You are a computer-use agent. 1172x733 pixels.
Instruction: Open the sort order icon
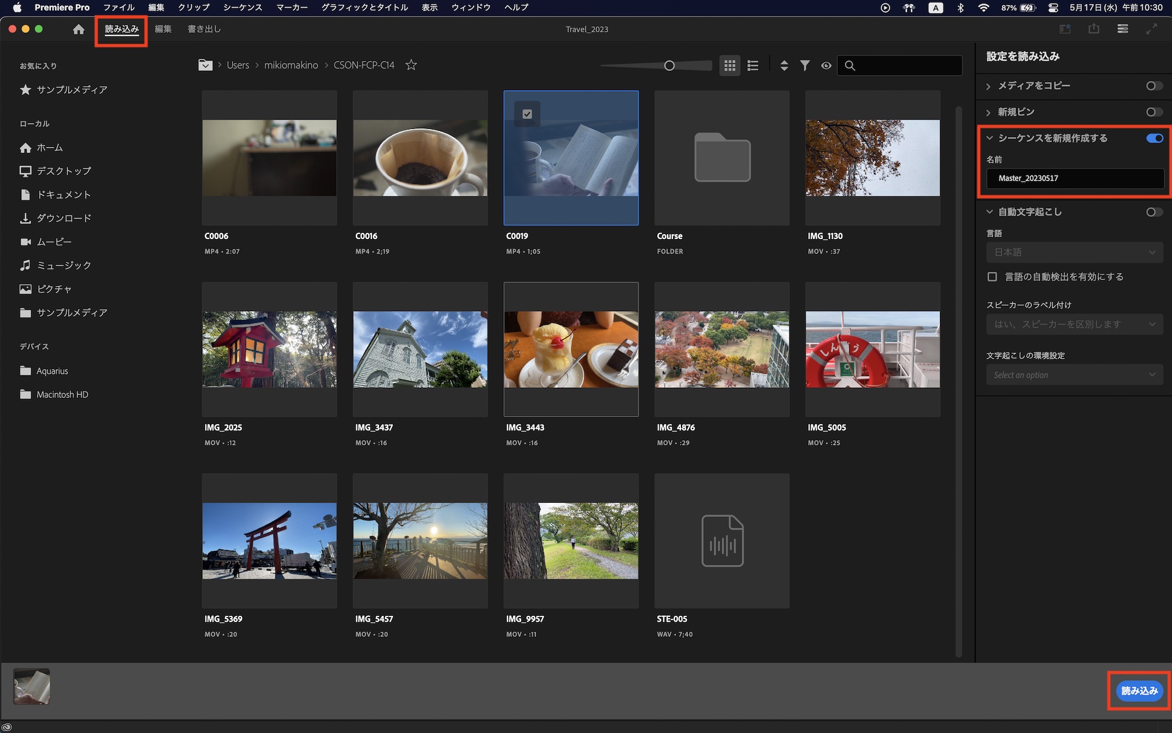tap(784, 66)
